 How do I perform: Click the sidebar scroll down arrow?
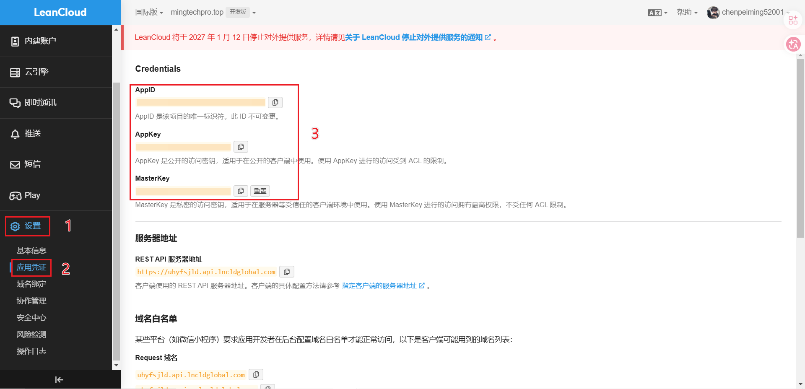pyautogui.click(x=116, y=366)
